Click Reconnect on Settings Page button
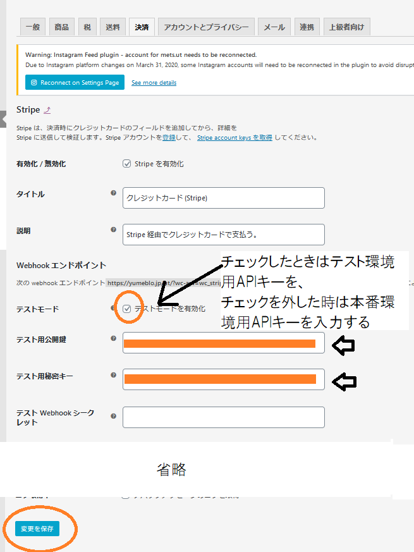 (x=75, y=82)
